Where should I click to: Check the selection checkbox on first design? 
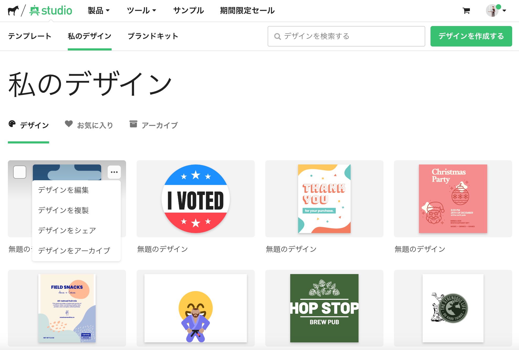(x=20, y=172)
